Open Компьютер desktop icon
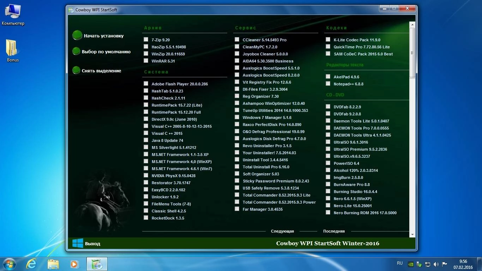The width and height of the screenshot is (482, 271). 13,15
